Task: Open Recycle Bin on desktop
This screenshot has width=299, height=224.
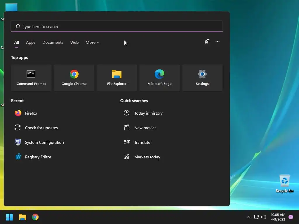Action: click(284, 184)
